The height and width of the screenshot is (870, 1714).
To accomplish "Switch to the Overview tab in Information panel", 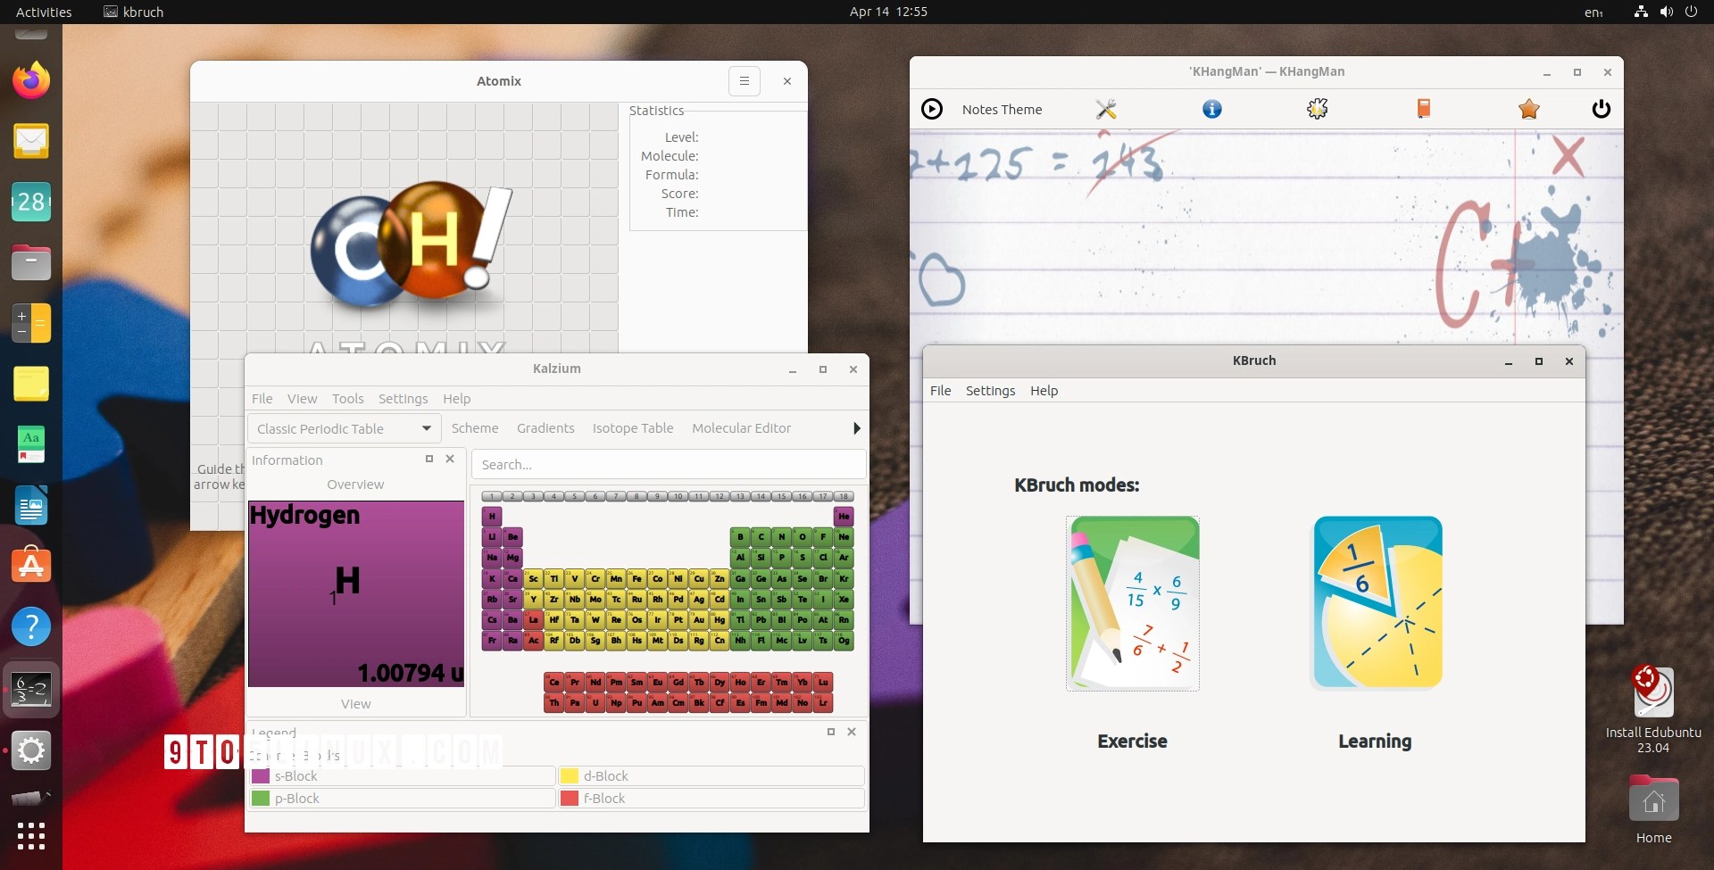I will pyautogui.click(x=355, y=485).
